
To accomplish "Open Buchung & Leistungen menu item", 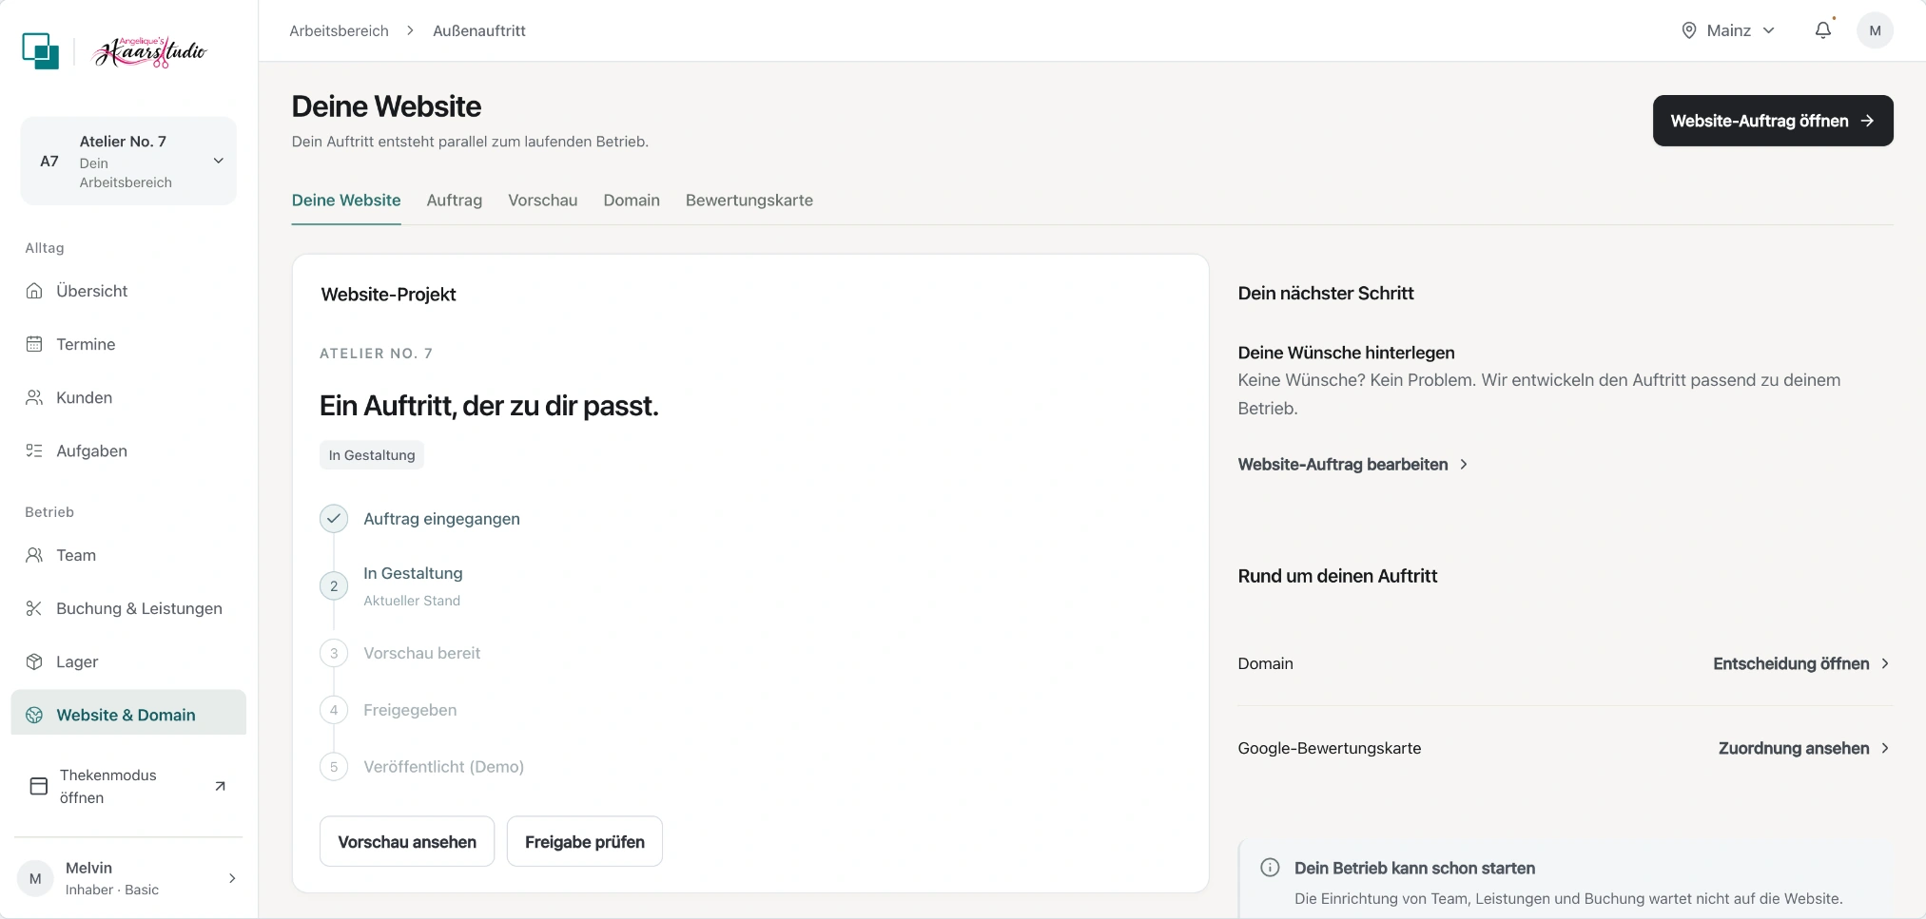I will [128, 608].
